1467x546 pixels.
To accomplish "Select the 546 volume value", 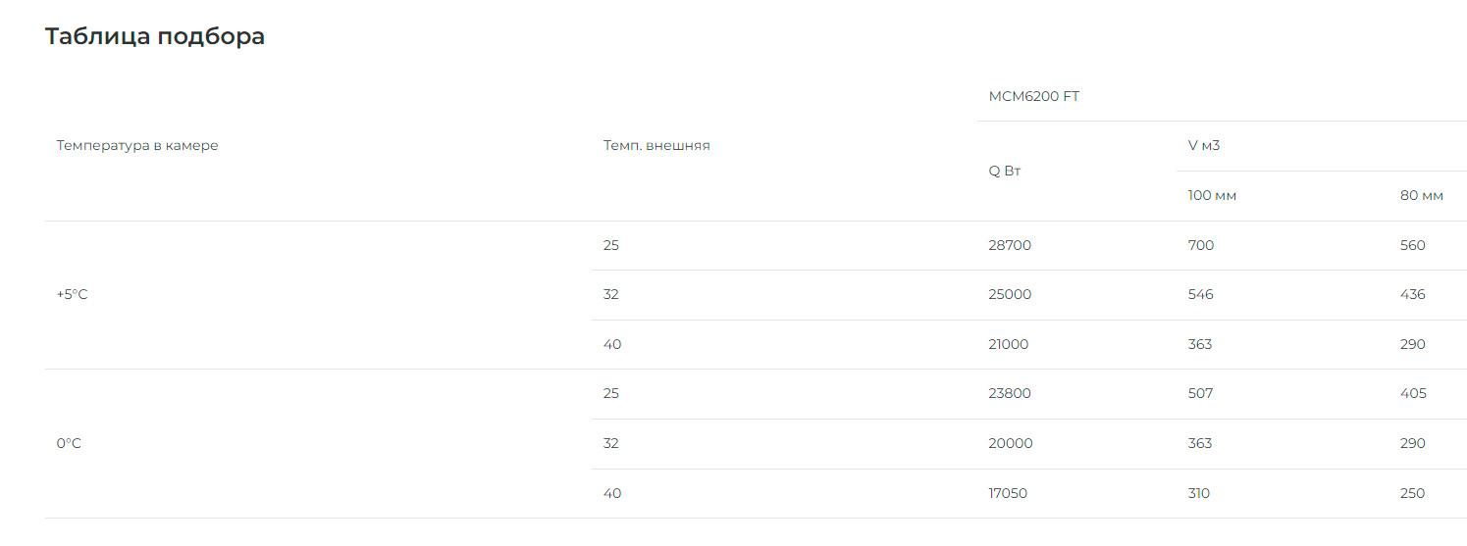I will coord(1201,295).
